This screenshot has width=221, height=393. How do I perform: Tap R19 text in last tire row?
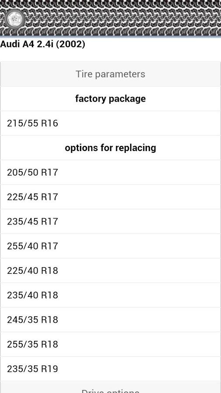50,369
